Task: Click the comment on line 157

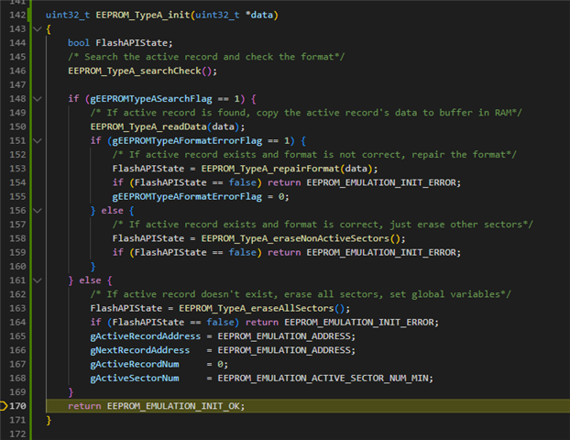Action: pos(323,225)
